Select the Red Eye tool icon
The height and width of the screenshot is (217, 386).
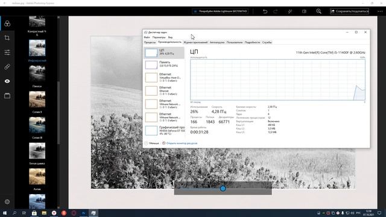(7, 81)
